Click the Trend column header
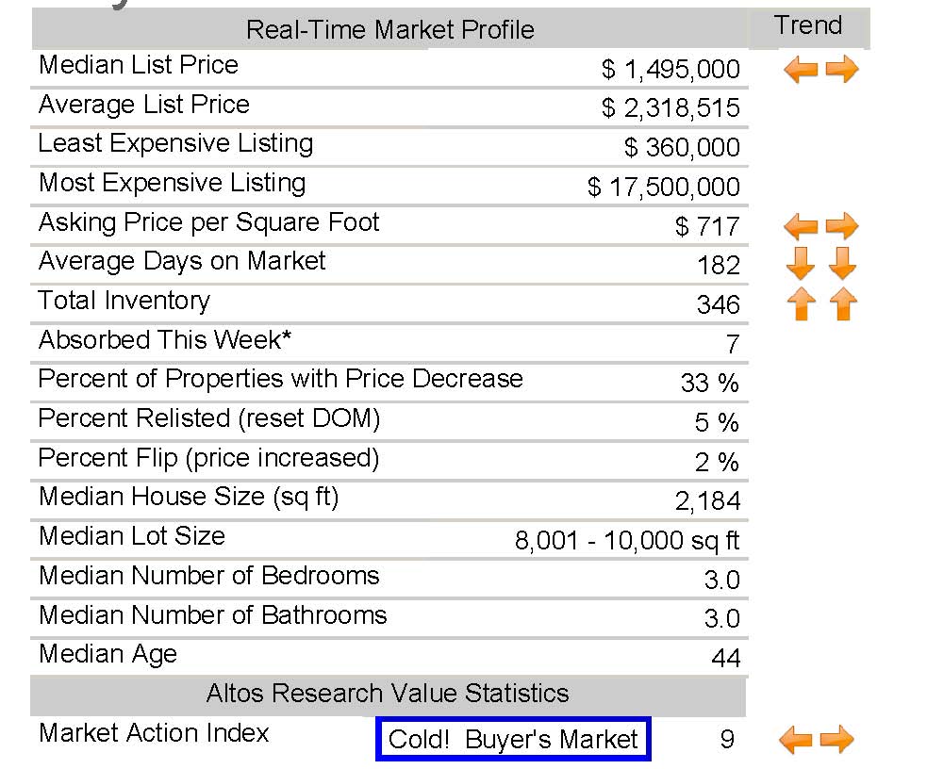This screenshot has height=769, width=927. click(x=808, y=26)
